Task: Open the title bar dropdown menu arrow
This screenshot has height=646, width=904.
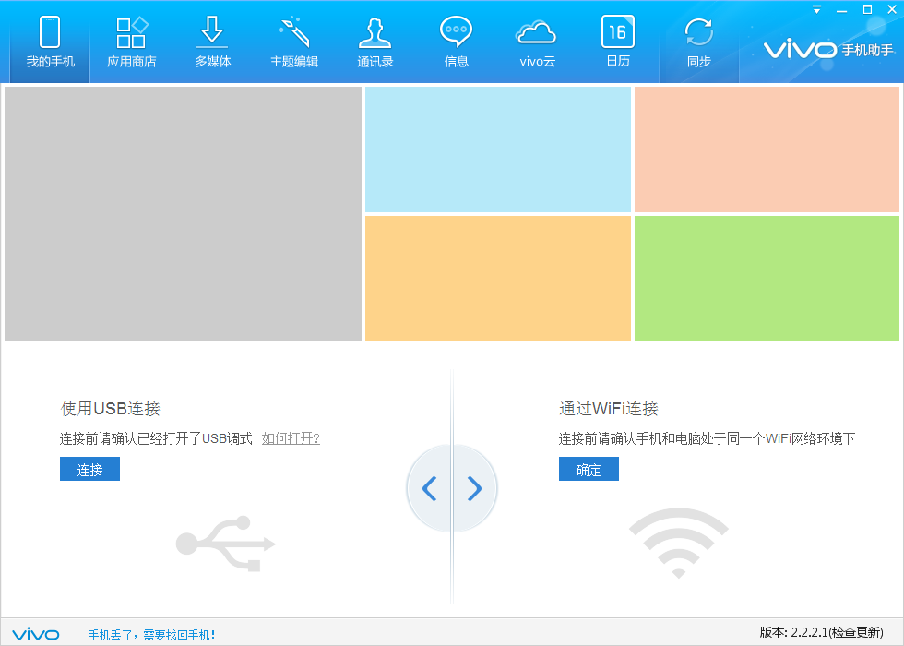Action: tap(816, 10)
